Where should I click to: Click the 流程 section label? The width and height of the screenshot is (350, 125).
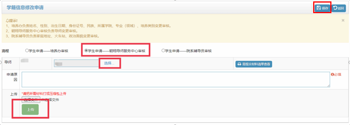click(x=5, y=51)
